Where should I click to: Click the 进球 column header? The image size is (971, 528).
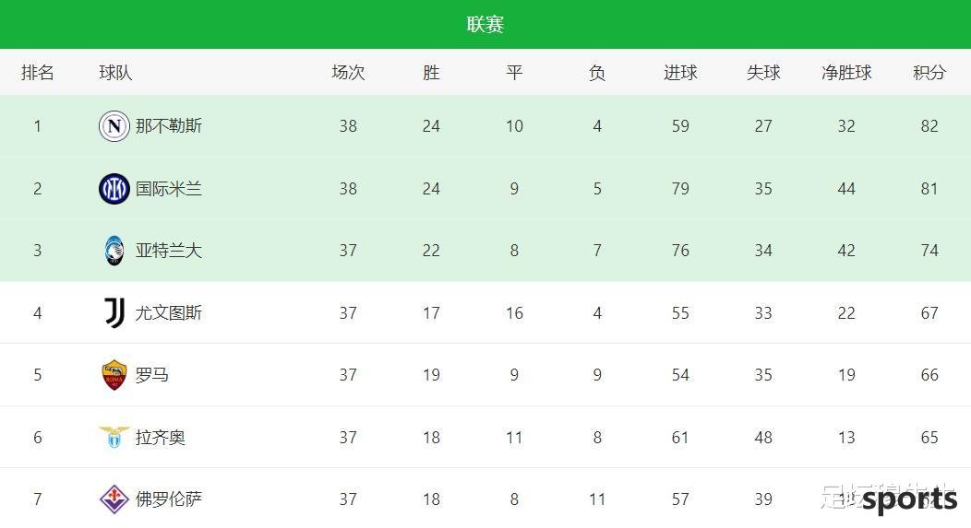pos(680,73)
